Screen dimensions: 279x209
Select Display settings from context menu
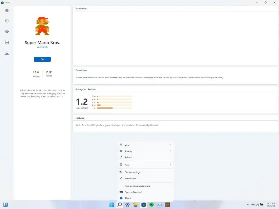145,172
